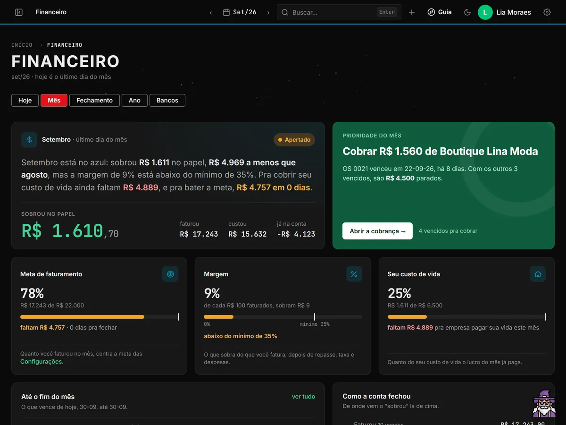Click the Meta de faturamento progress bar
Viewport: 566px width, 425px height.
[x=100, y=317]
